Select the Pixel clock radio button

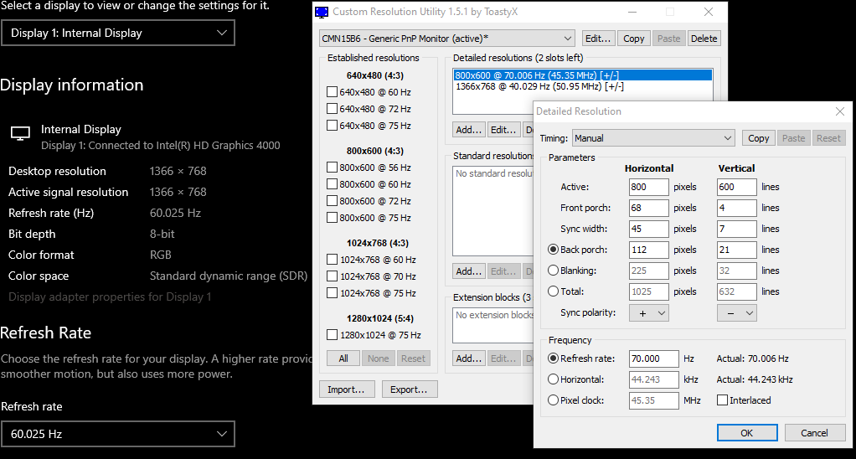click(x=553, y=400)
